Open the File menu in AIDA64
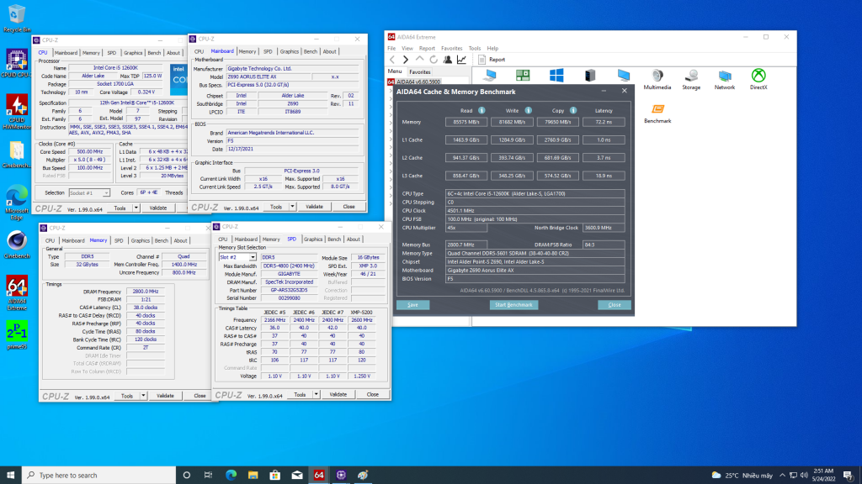This screenshot has height=484, width=862. pyautogui.click(x=391, y=48)
